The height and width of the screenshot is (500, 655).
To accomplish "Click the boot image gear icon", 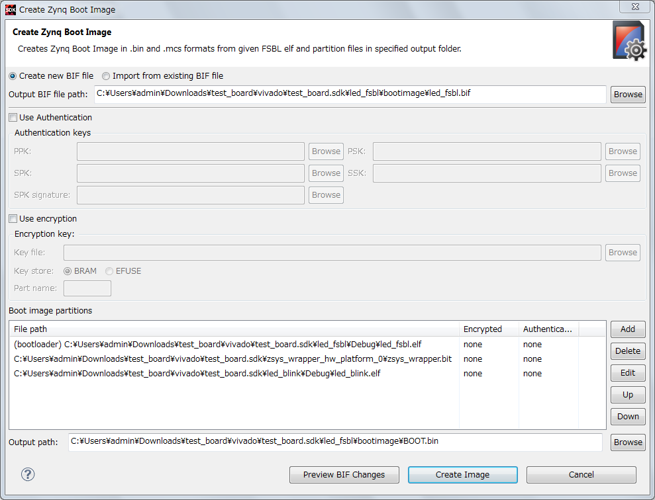I will [629, 41].
